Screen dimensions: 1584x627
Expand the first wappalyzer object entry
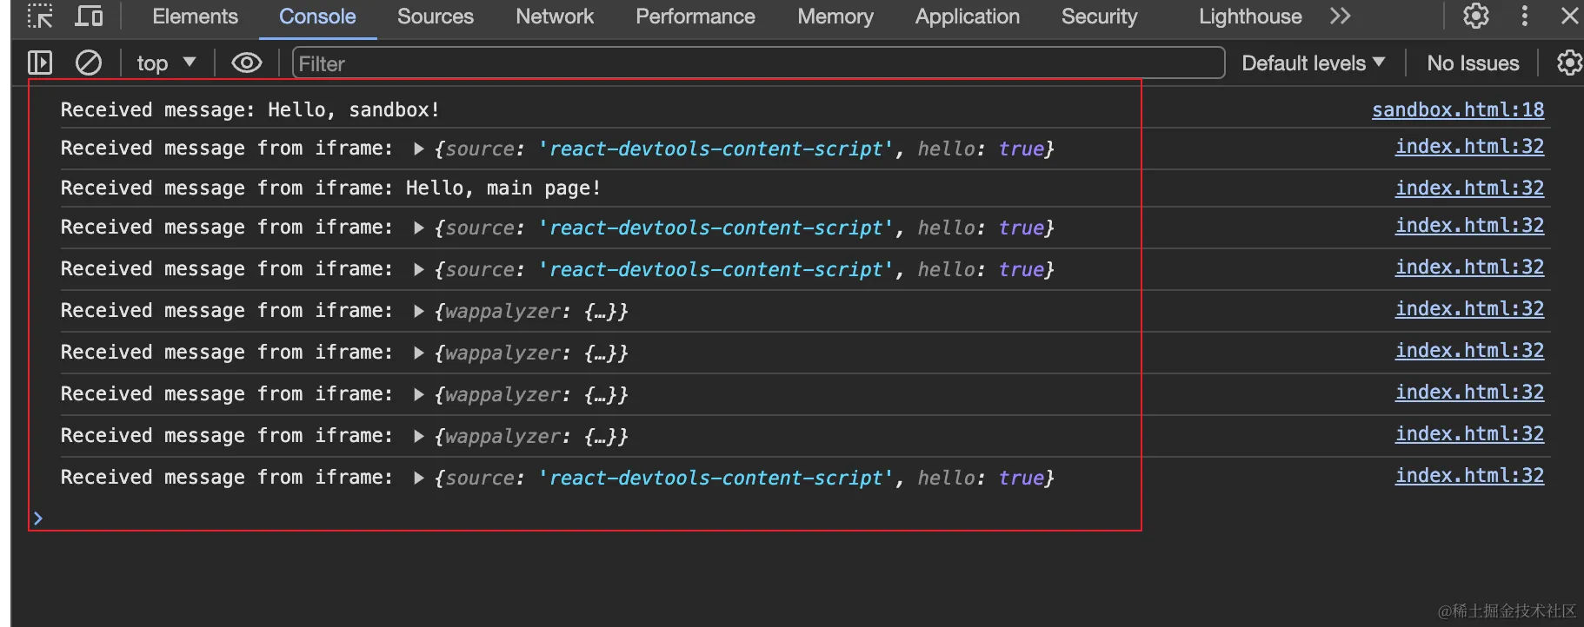(419, 311)
